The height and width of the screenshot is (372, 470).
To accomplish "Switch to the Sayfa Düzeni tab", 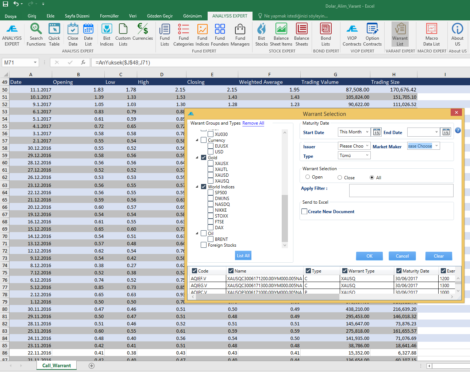I will click(x=77, y=16).
